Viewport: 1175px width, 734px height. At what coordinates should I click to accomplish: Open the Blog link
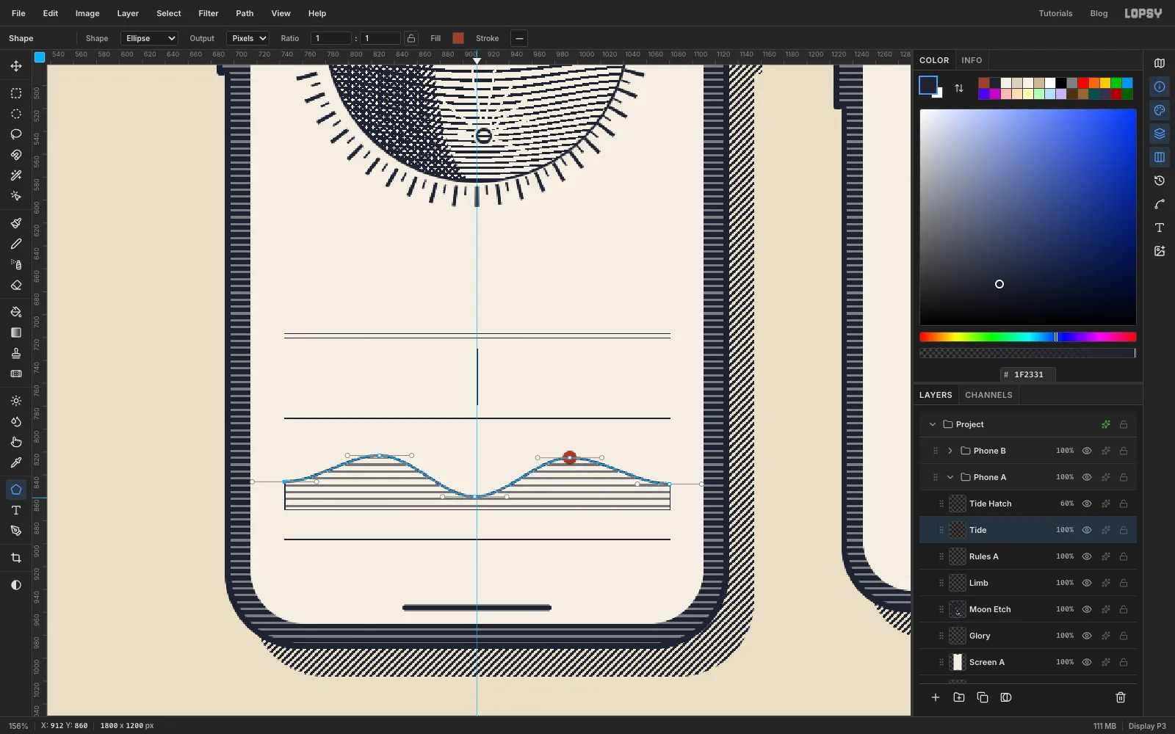pyautogui.click(x=1099, y=13)
